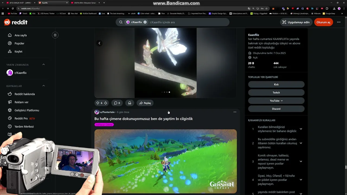This screenshot has width=347, height=195.
Task: Open the Kick community bookmark
Action: (x=276, y=84)
